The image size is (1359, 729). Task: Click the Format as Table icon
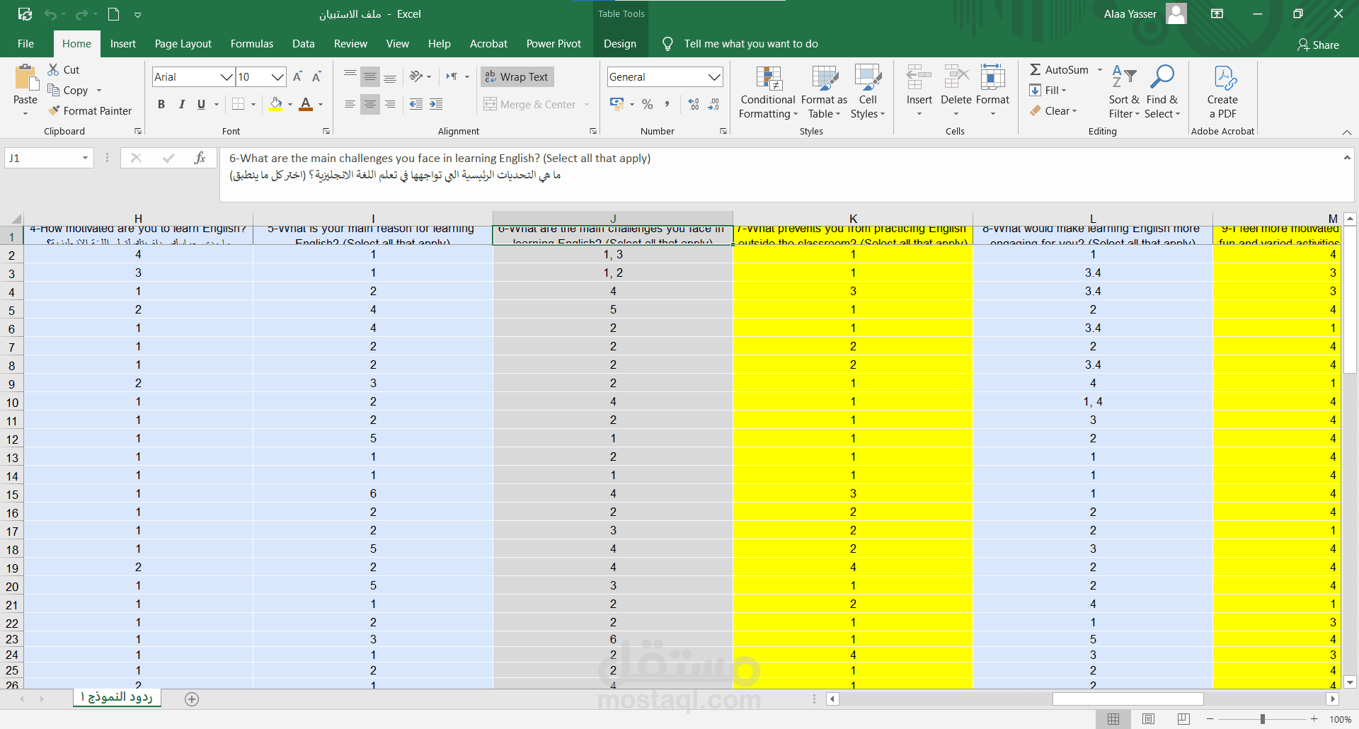click(825, 78)
